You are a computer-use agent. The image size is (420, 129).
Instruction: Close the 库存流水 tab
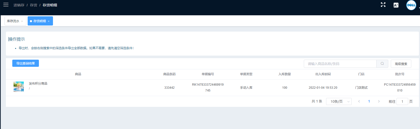click(22, 21)
